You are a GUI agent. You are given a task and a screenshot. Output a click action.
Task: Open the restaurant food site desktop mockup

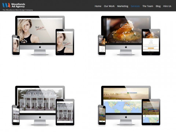(126, 35)
